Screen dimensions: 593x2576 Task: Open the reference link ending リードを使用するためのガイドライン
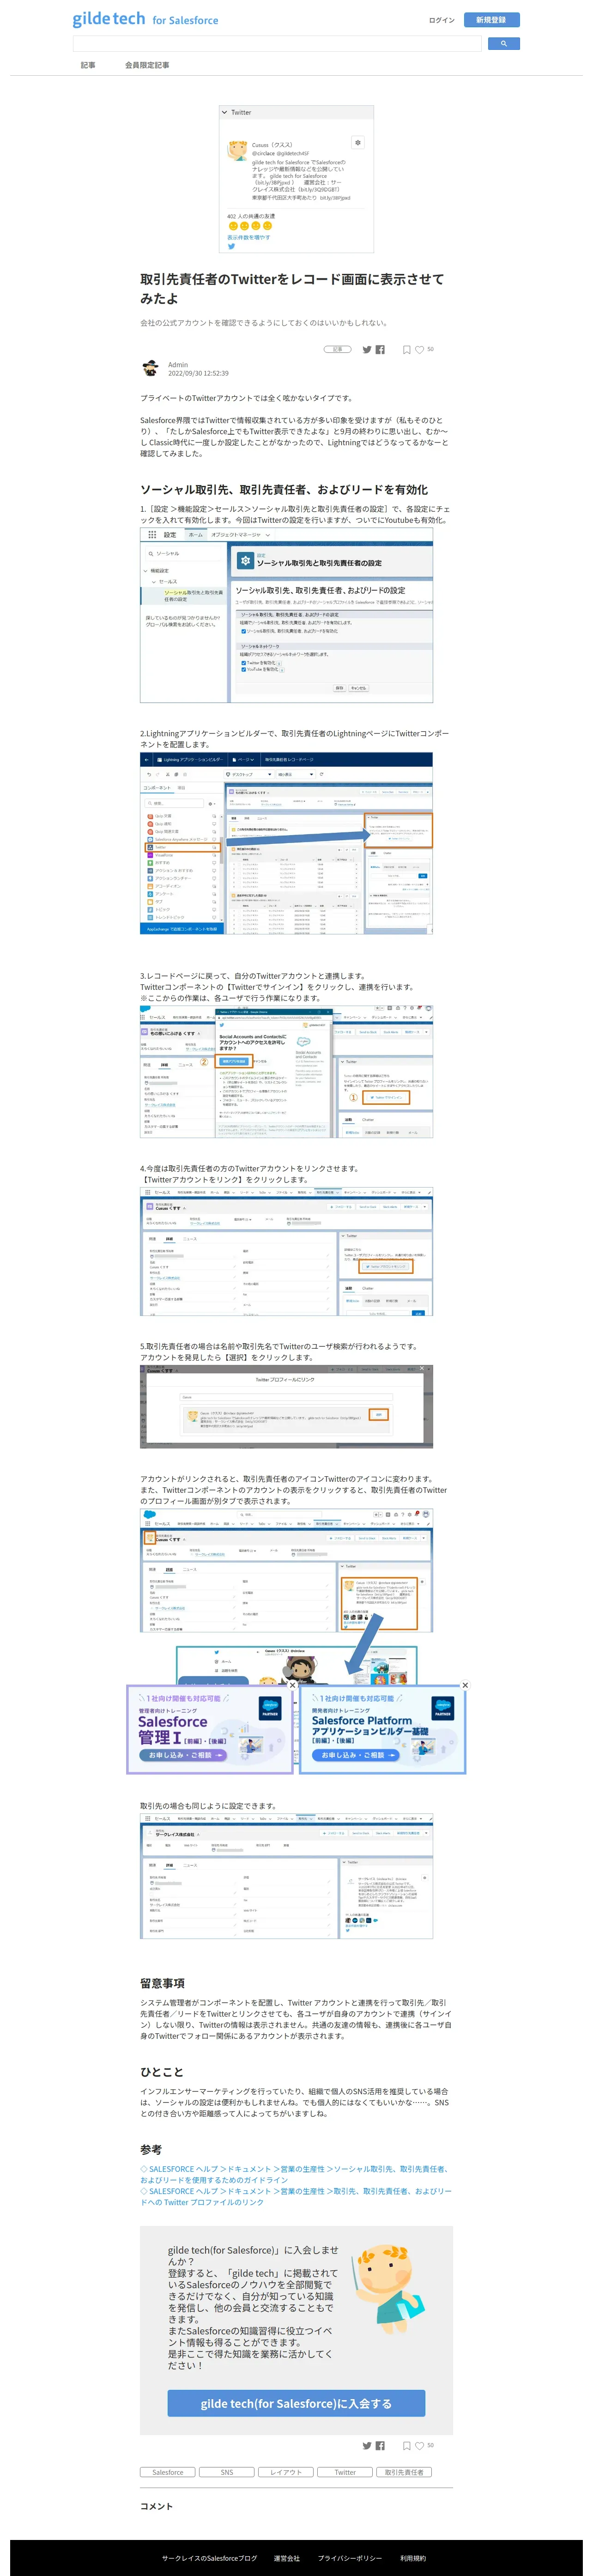296,2174
